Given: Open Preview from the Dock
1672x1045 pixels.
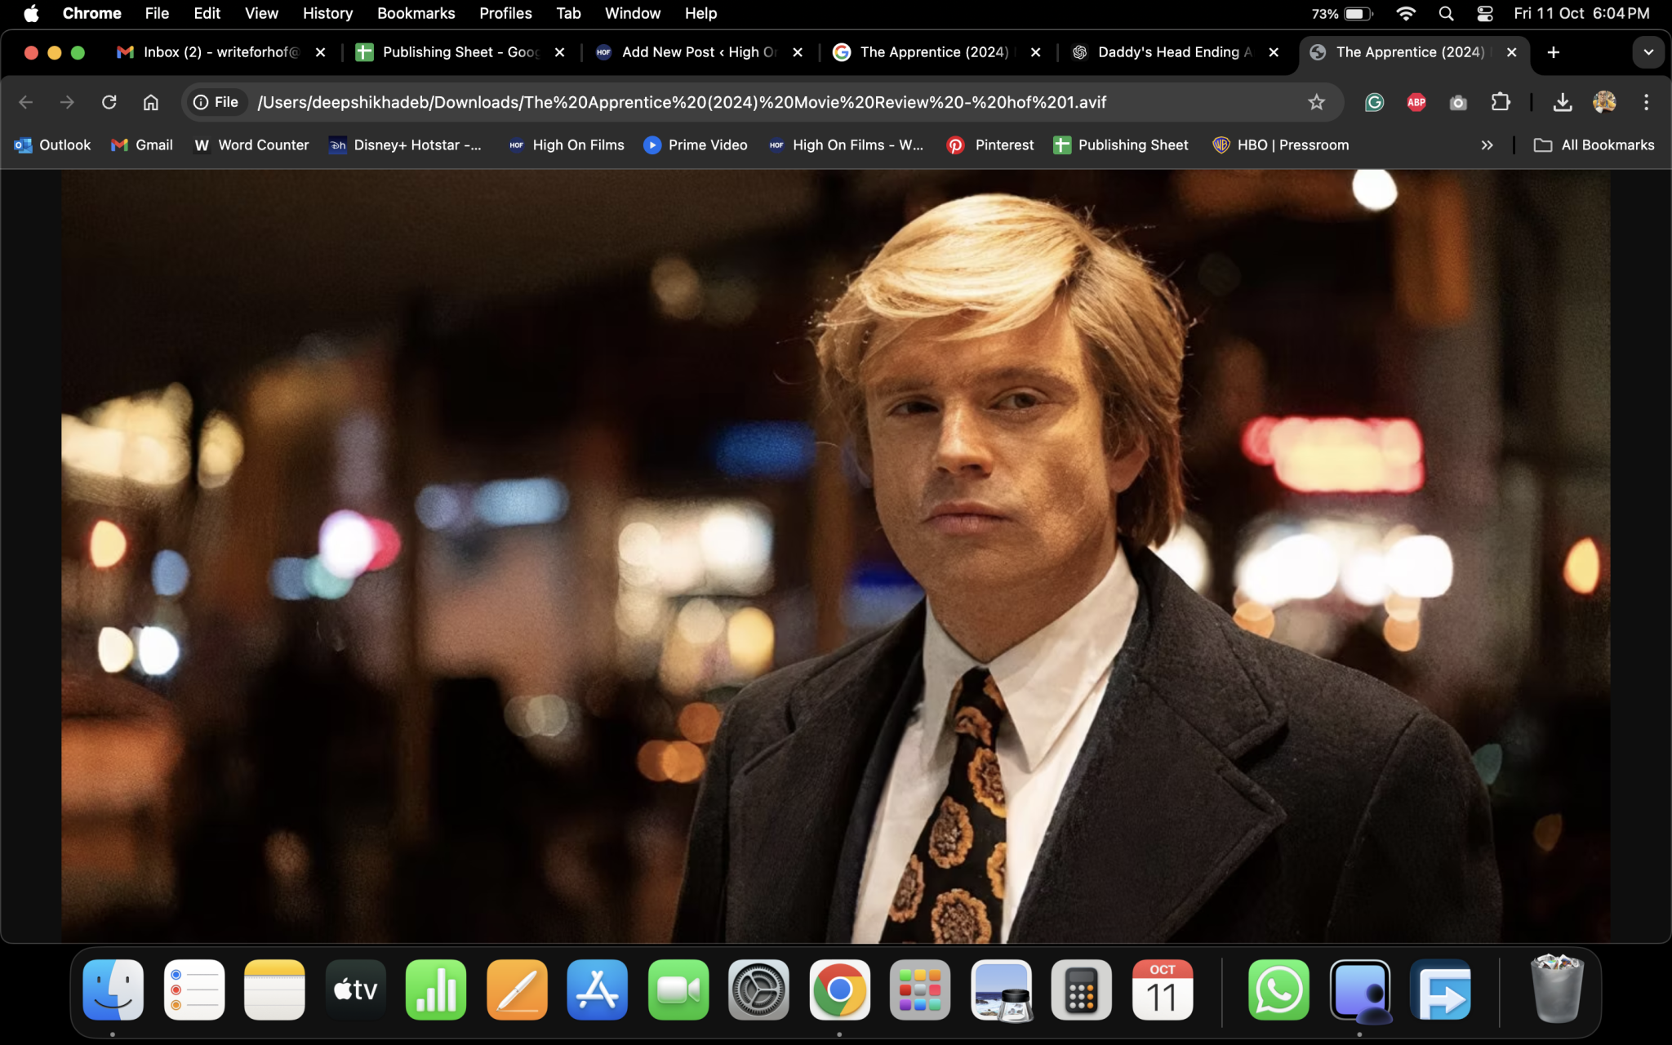Looking at the screenshot, I should (1001, 989).
